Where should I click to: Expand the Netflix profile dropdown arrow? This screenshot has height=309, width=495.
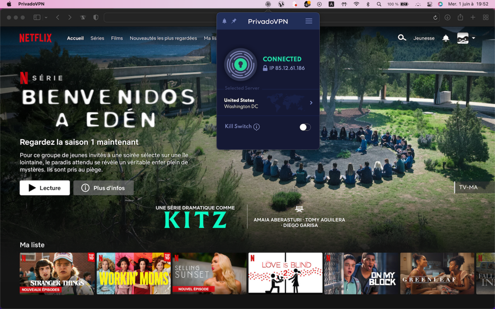(473, 38)
